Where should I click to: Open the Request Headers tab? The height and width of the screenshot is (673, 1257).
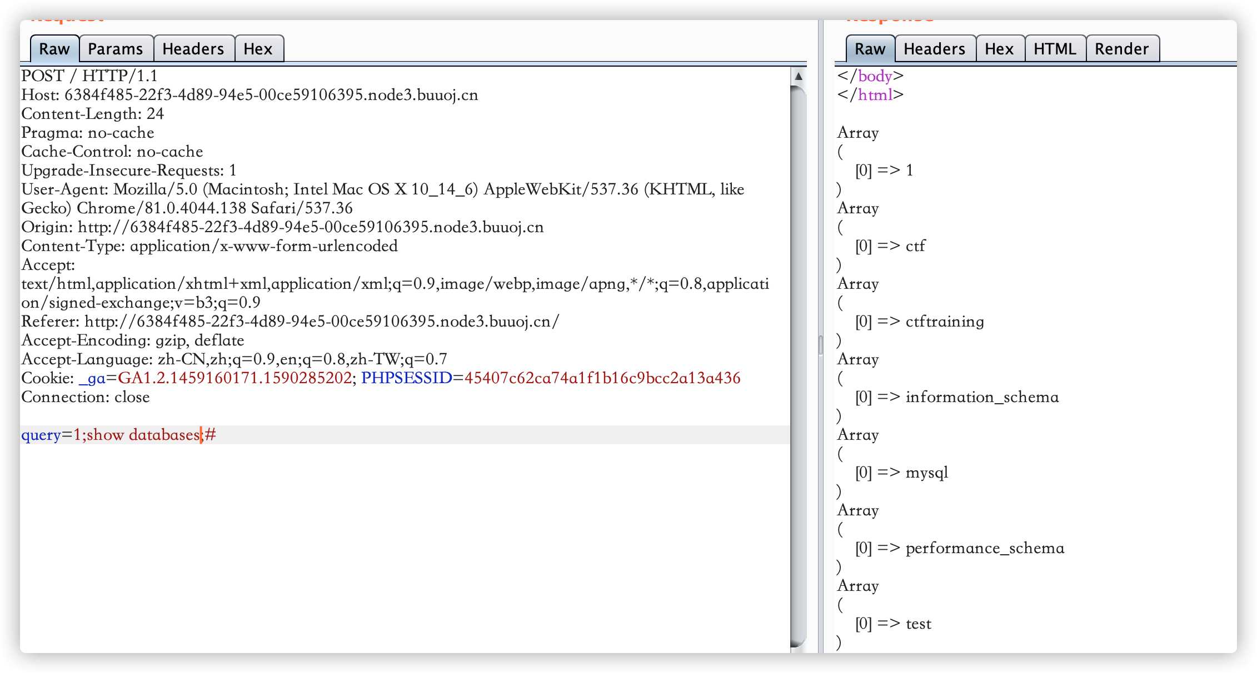[x=193, y=49]
